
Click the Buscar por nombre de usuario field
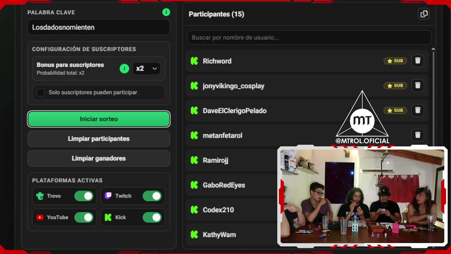[309, 37]
